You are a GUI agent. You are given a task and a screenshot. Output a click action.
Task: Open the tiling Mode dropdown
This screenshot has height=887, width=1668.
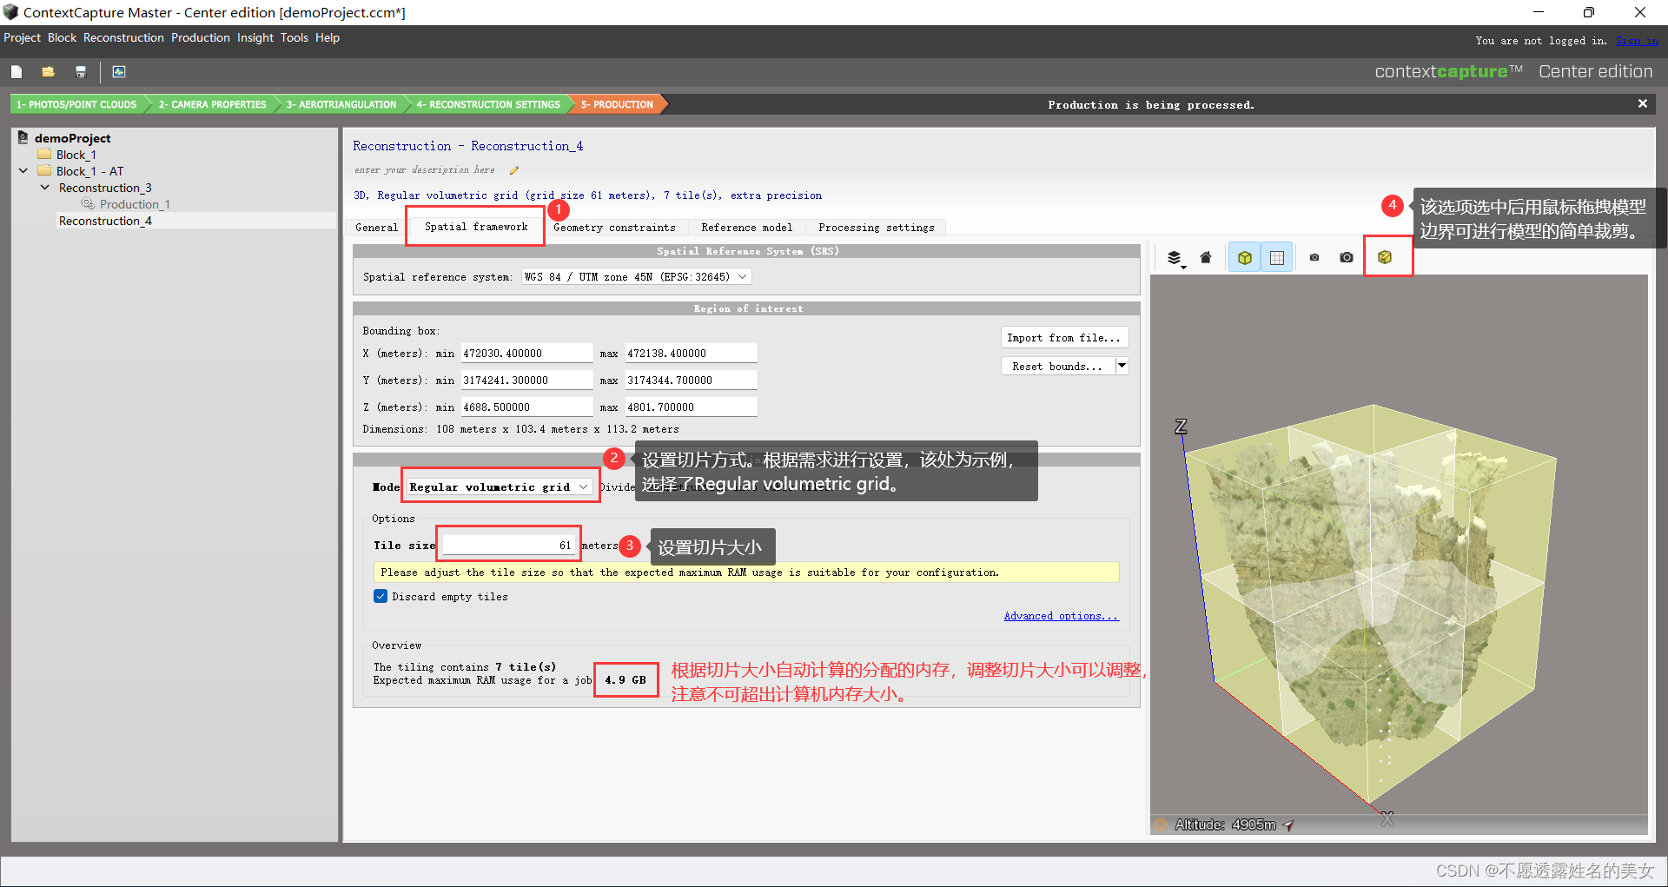pyautogui.click(x=500, y=487)
